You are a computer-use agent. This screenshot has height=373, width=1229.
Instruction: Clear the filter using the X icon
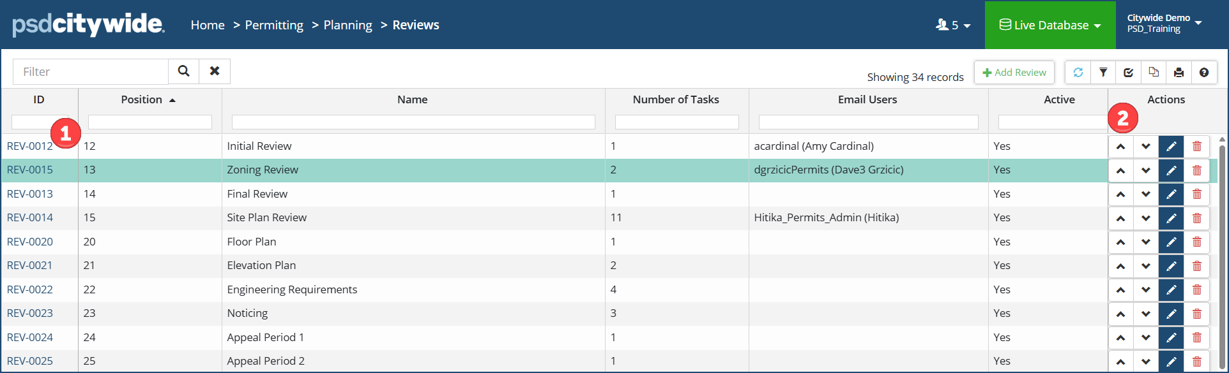pyautogui.click(x=215, y=71)
